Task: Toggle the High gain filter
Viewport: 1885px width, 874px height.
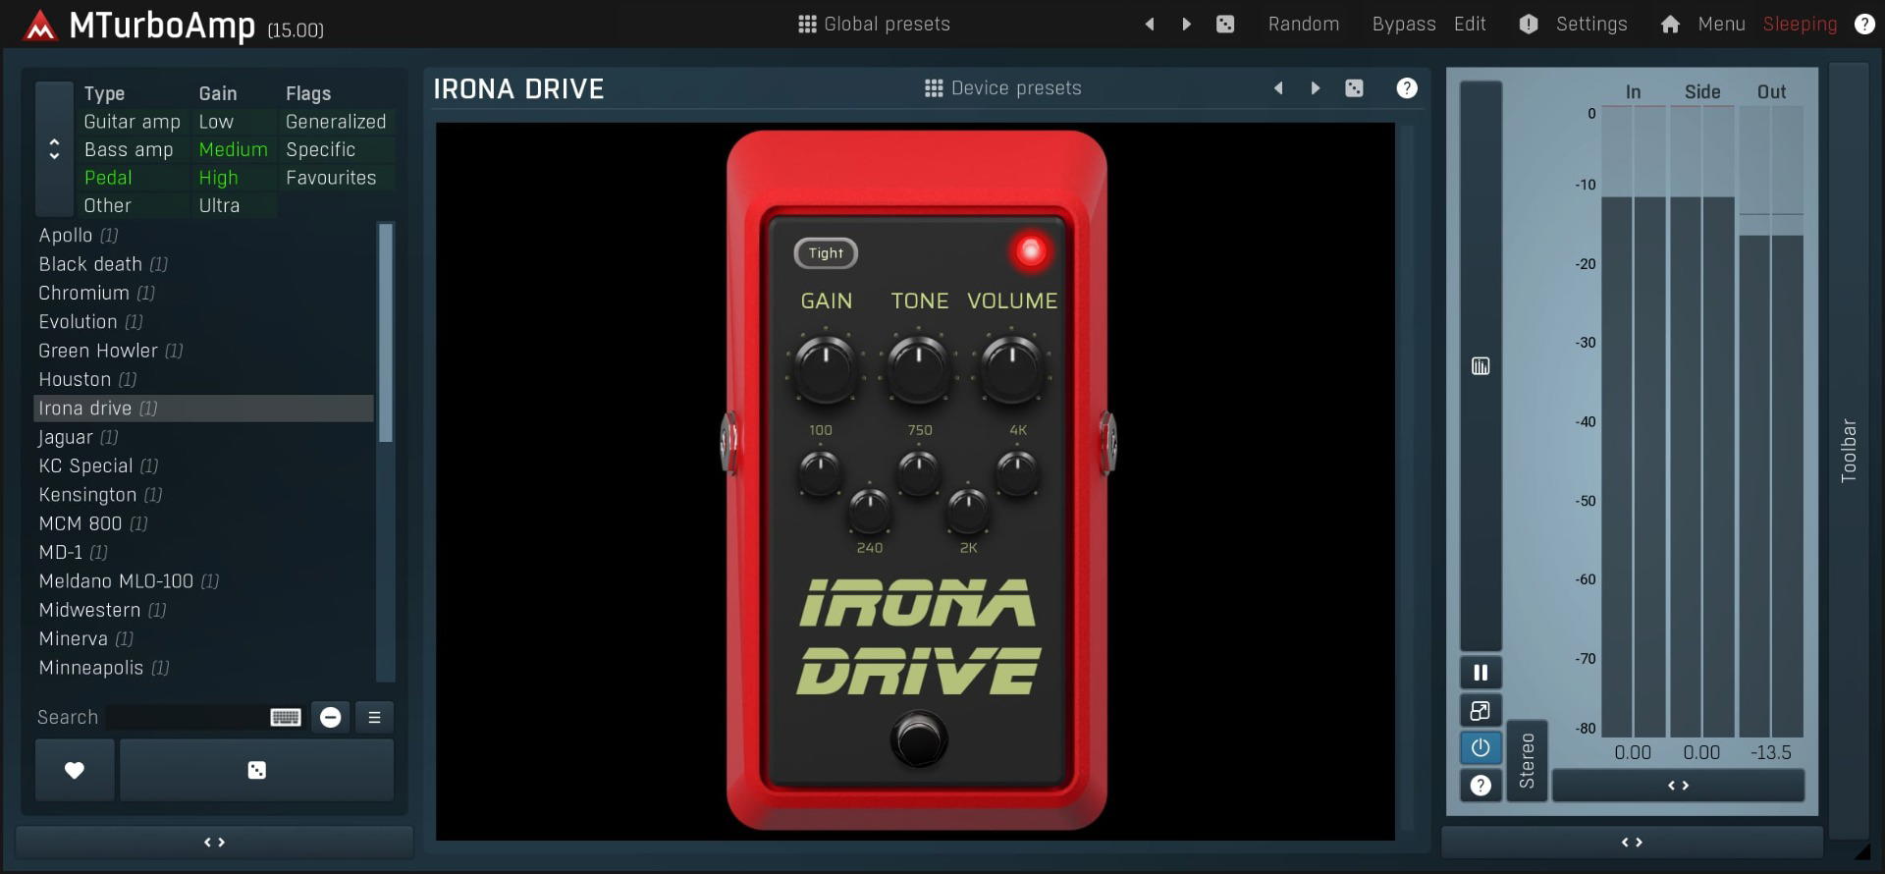Action: coord(218,178)
